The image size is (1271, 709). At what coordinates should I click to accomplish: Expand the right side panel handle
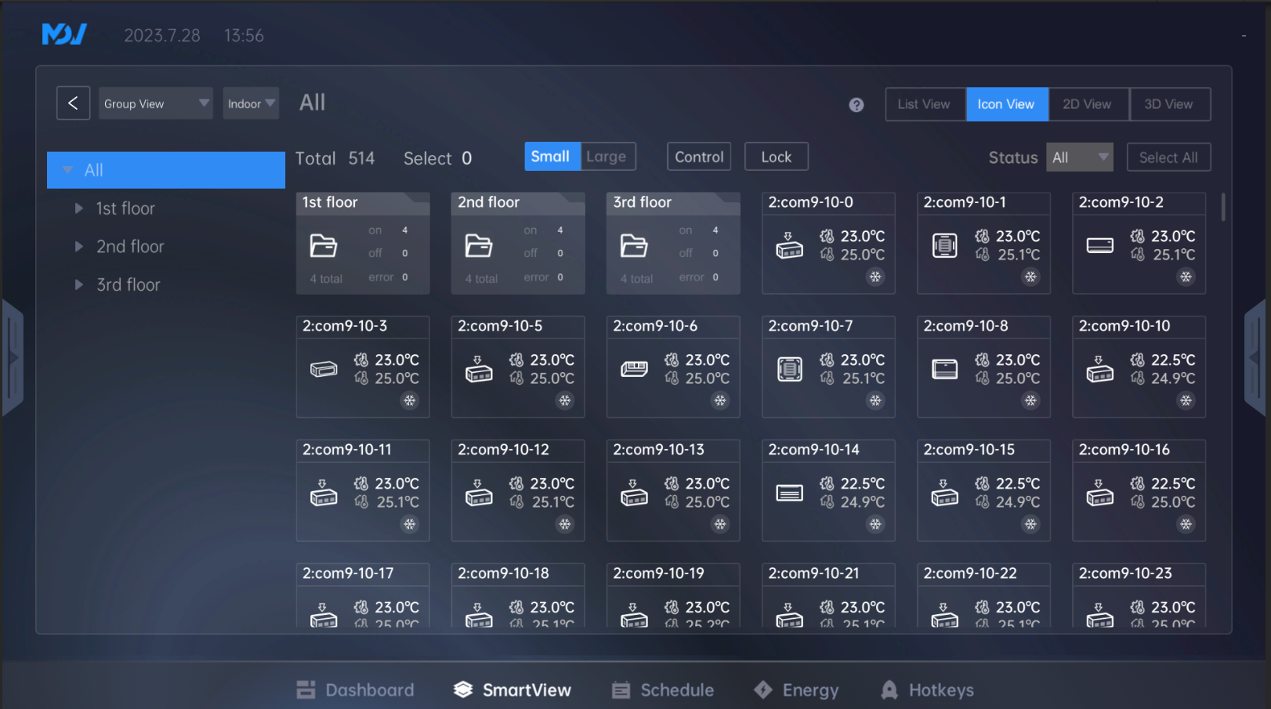point(1256,358)
